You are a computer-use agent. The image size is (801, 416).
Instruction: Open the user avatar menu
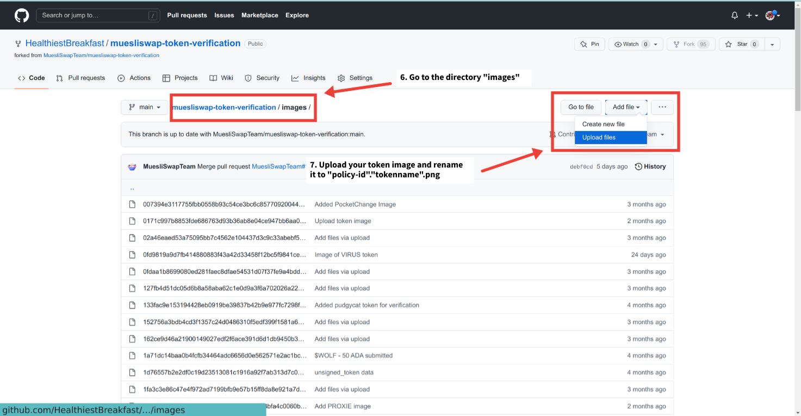[773, 15]
